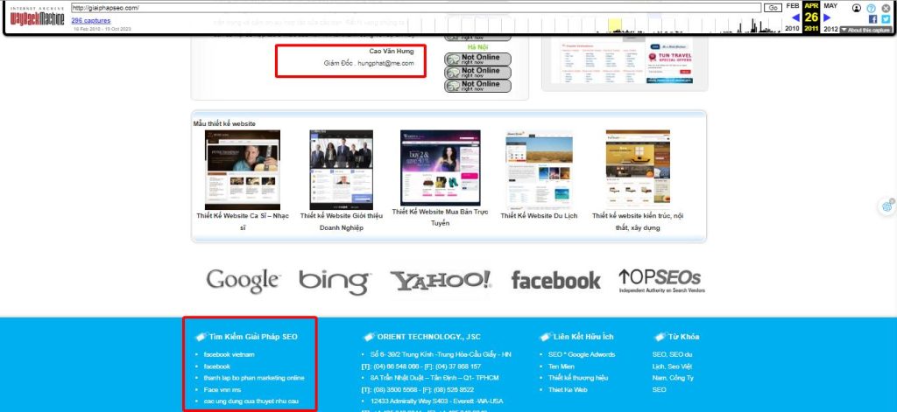Image resolution: width=897 pixels, height=412 pixels.
Task: Focus the Wayback URL input field
Action: pos(416,8)
